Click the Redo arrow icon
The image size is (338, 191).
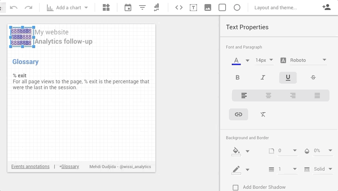28,7
